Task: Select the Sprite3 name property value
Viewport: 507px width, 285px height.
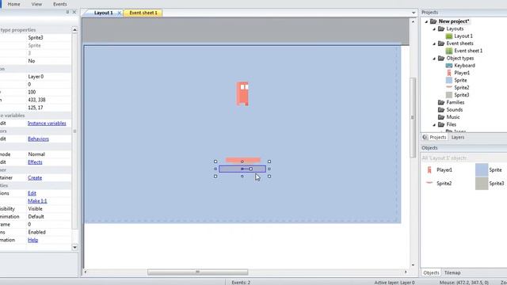Action: coord(36,37)
